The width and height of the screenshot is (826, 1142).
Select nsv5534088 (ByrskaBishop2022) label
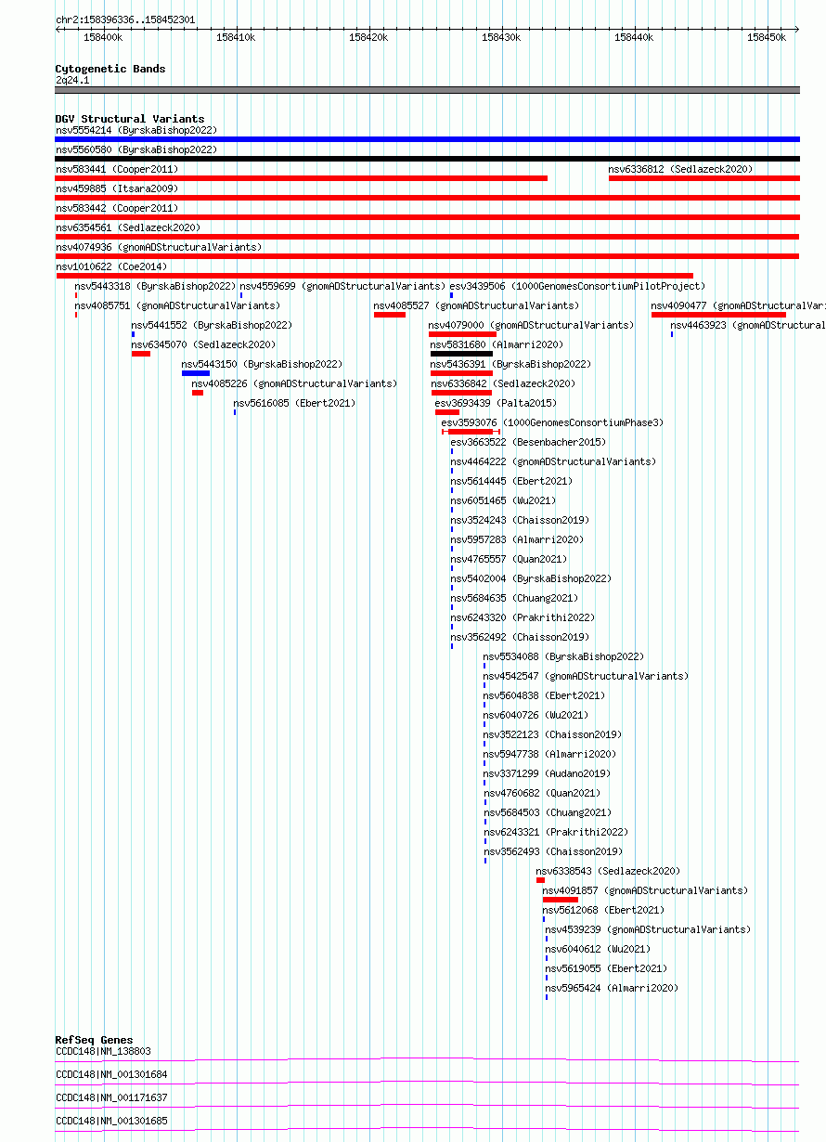[564, 657]
